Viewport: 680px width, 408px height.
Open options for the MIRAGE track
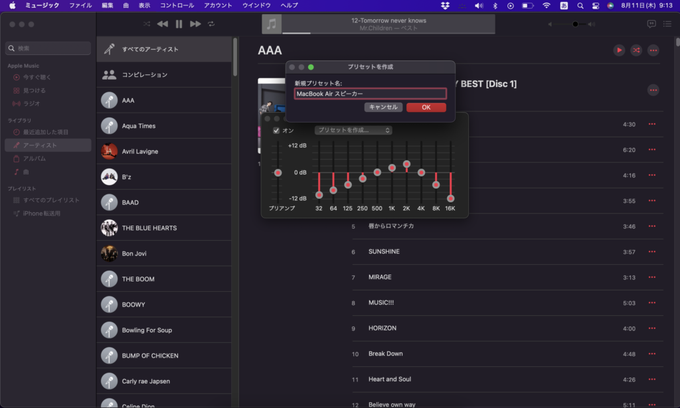coord(652,277)
